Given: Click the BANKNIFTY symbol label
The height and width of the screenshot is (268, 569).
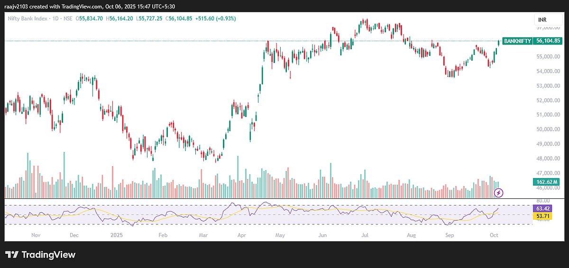Looking at the screenshot, I should 517,41.
